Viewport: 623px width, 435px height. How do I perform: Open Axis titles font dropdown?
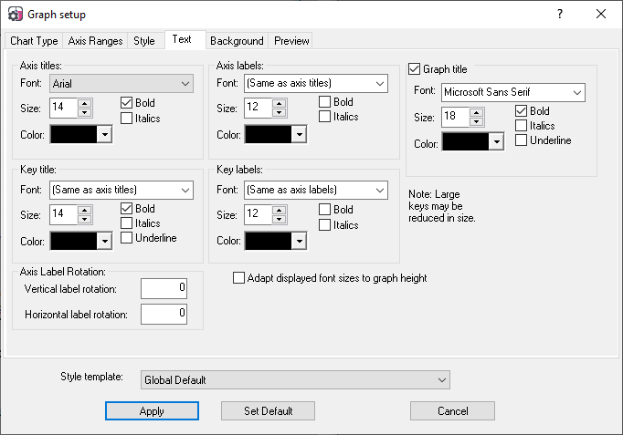point(121,84)
